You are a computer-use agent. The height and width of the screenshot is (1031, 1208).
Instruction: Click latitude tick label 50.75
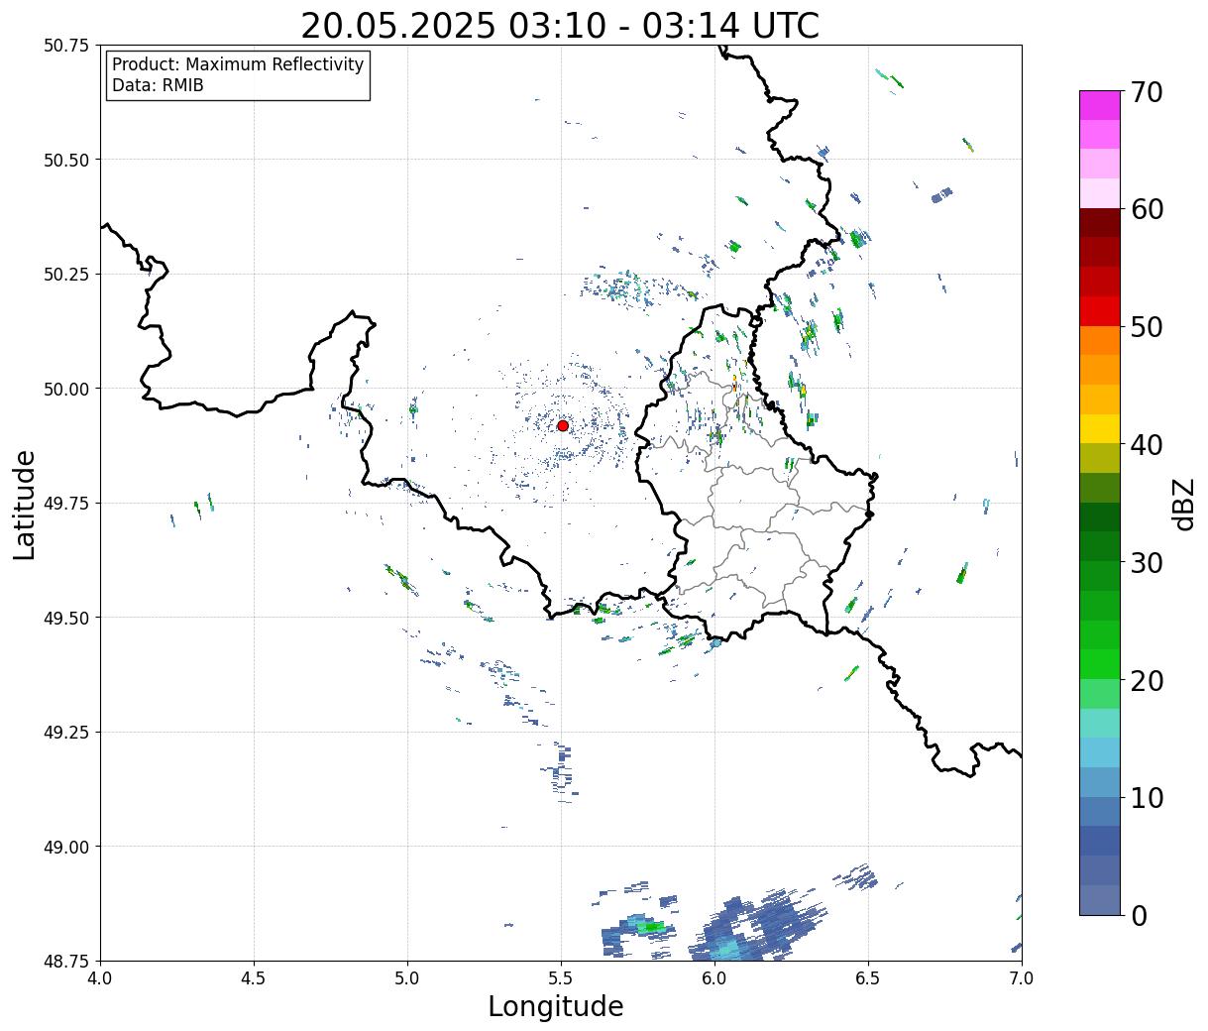click(x=66, y=46)
